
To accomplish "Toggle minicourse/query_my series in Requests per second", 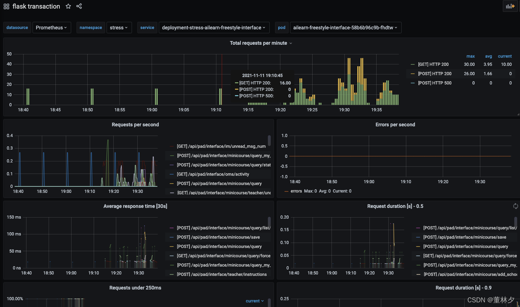I will (x=224, y=156).
